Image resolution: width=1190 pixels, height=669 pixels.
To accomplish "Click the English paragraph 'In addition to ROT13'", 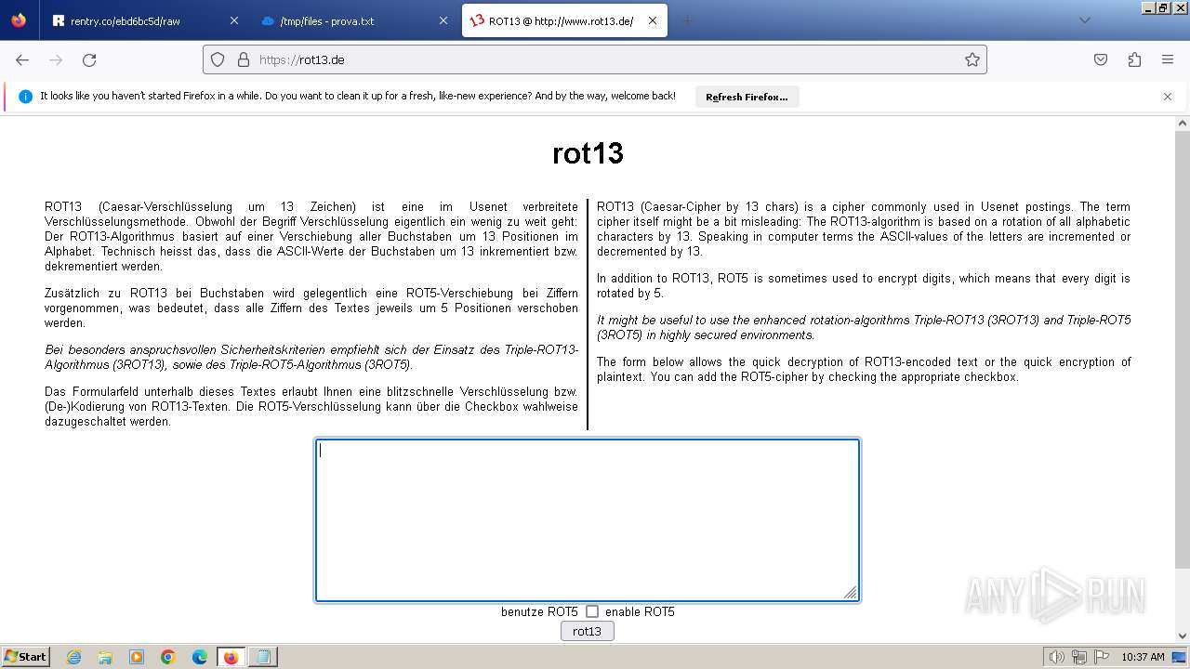I will (864, 285).
